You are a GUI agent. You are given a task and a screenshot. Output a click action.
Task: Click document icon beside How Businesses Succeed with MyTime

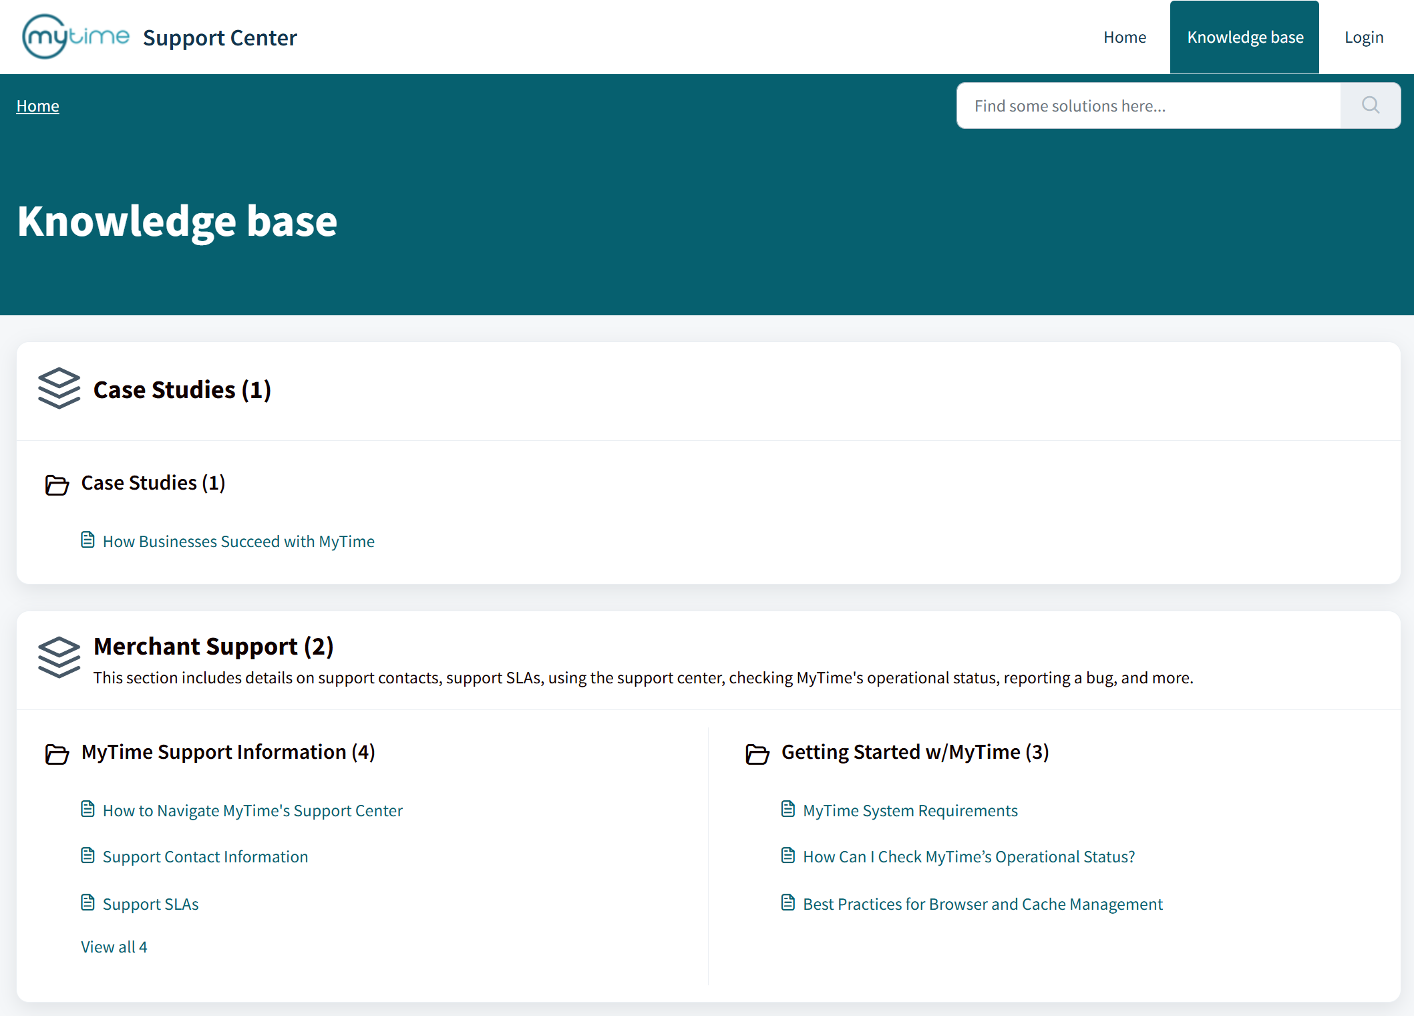pyautogui.click(x=87, y=540)
